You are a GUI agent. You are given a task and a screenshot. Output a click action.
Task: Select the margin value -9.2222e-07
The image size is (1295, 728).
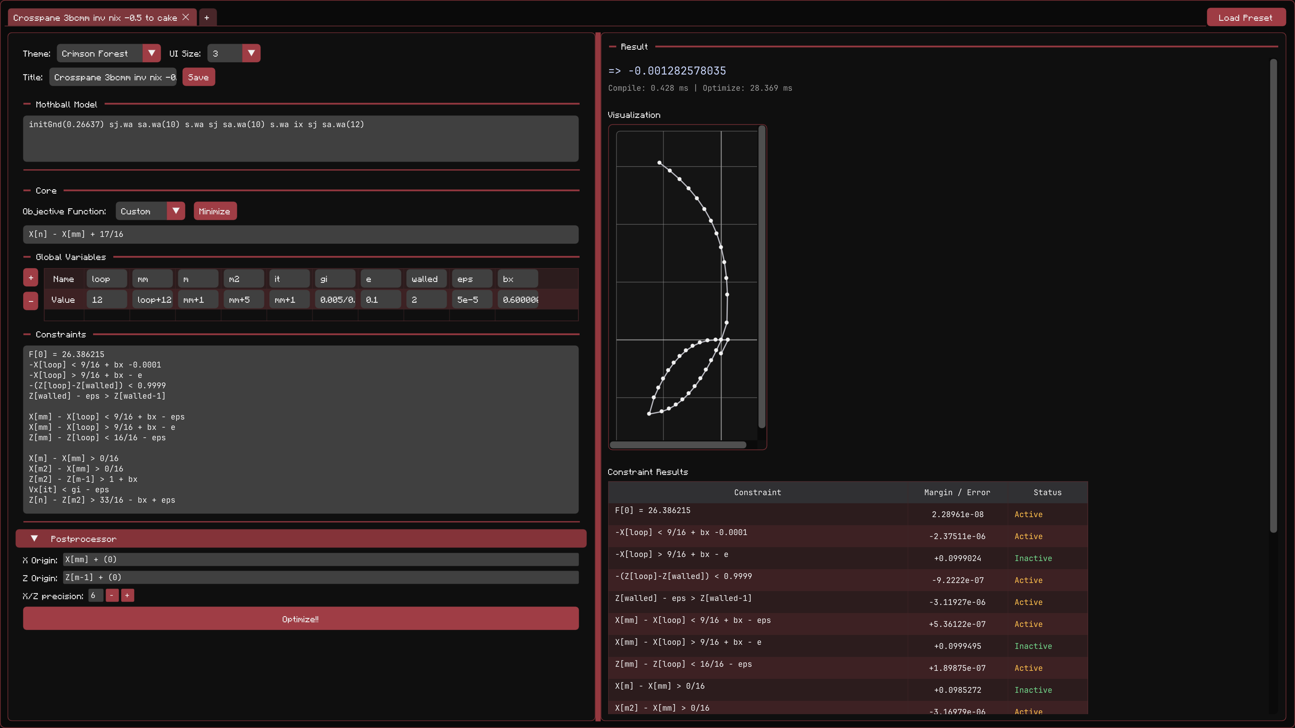coord(958,580)
